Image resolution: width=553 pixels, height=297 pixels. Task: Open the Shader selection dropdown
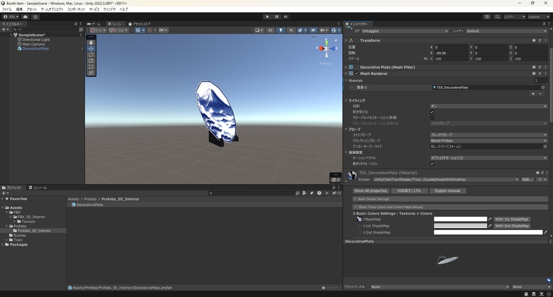click(x=446, y=179)
